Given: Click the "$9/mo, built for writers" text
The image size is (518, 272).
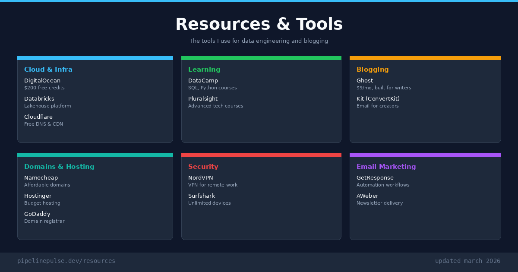Looking at the screenshot, I should (384, 88).
